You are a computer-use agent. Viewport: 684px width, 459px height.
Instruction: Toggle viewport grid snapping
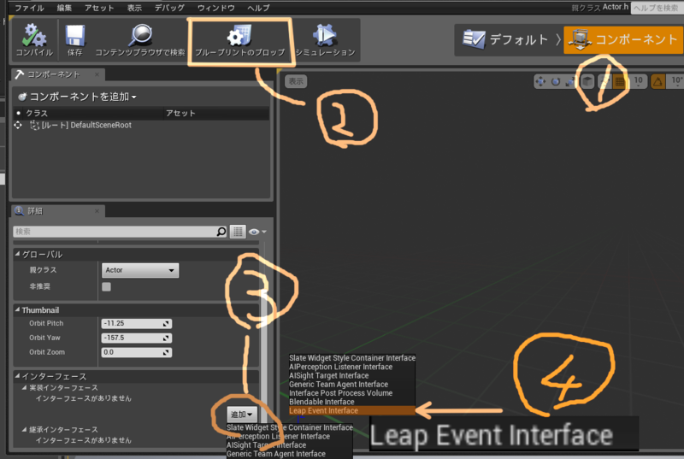click(619, 81)
